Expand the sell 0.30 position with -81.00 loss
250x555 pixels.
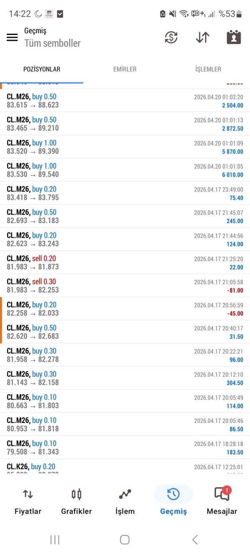pos(125,286)
